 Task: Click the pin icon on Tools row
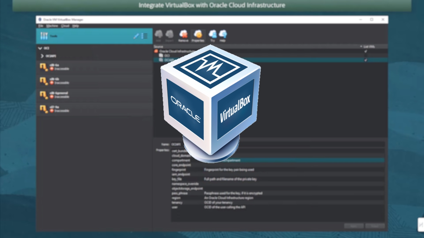pyautogui.click(x=136, y=36)
